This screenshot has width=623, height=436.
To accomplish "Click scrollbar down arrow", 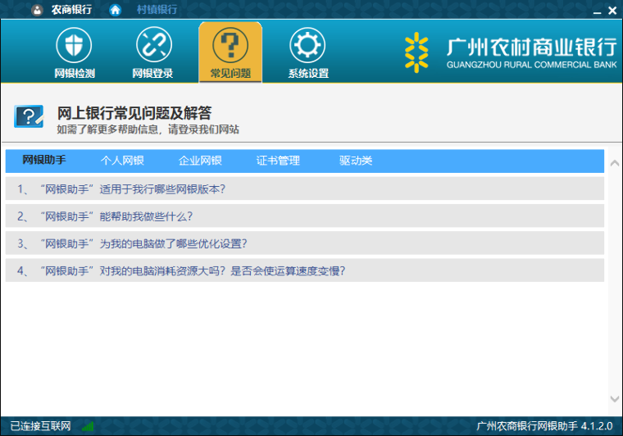I will (x=615, y=398).
